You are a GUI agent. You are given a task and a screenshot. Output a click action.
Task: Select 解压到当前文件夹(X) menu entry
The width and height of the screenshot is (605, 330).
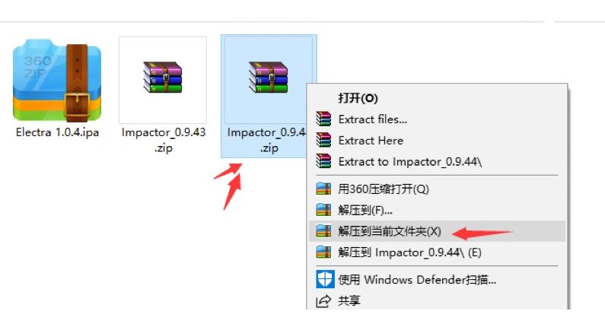pyautogui.click(x=437, y=231)
